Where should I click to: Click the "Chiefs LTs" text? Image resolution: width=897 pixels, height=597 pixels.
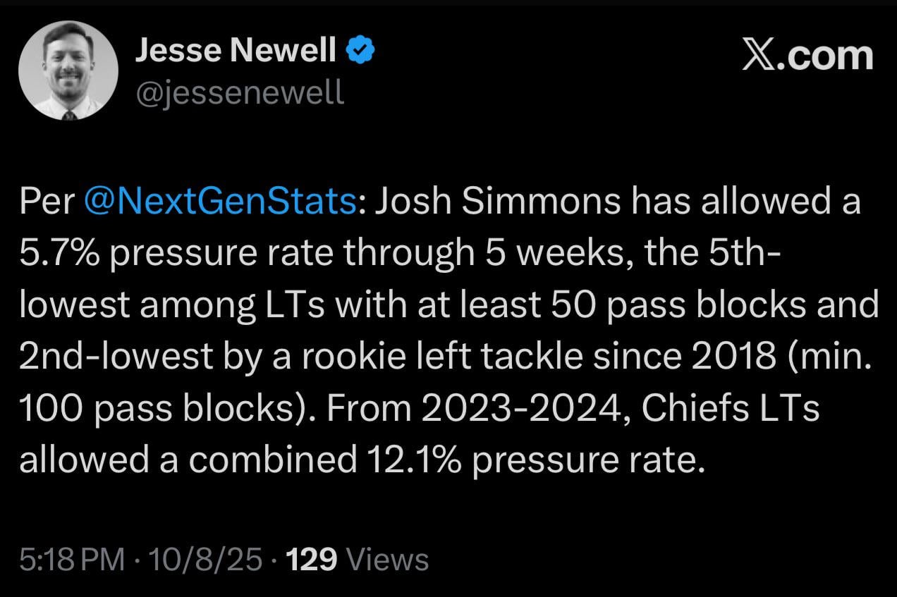pos(731,408)
